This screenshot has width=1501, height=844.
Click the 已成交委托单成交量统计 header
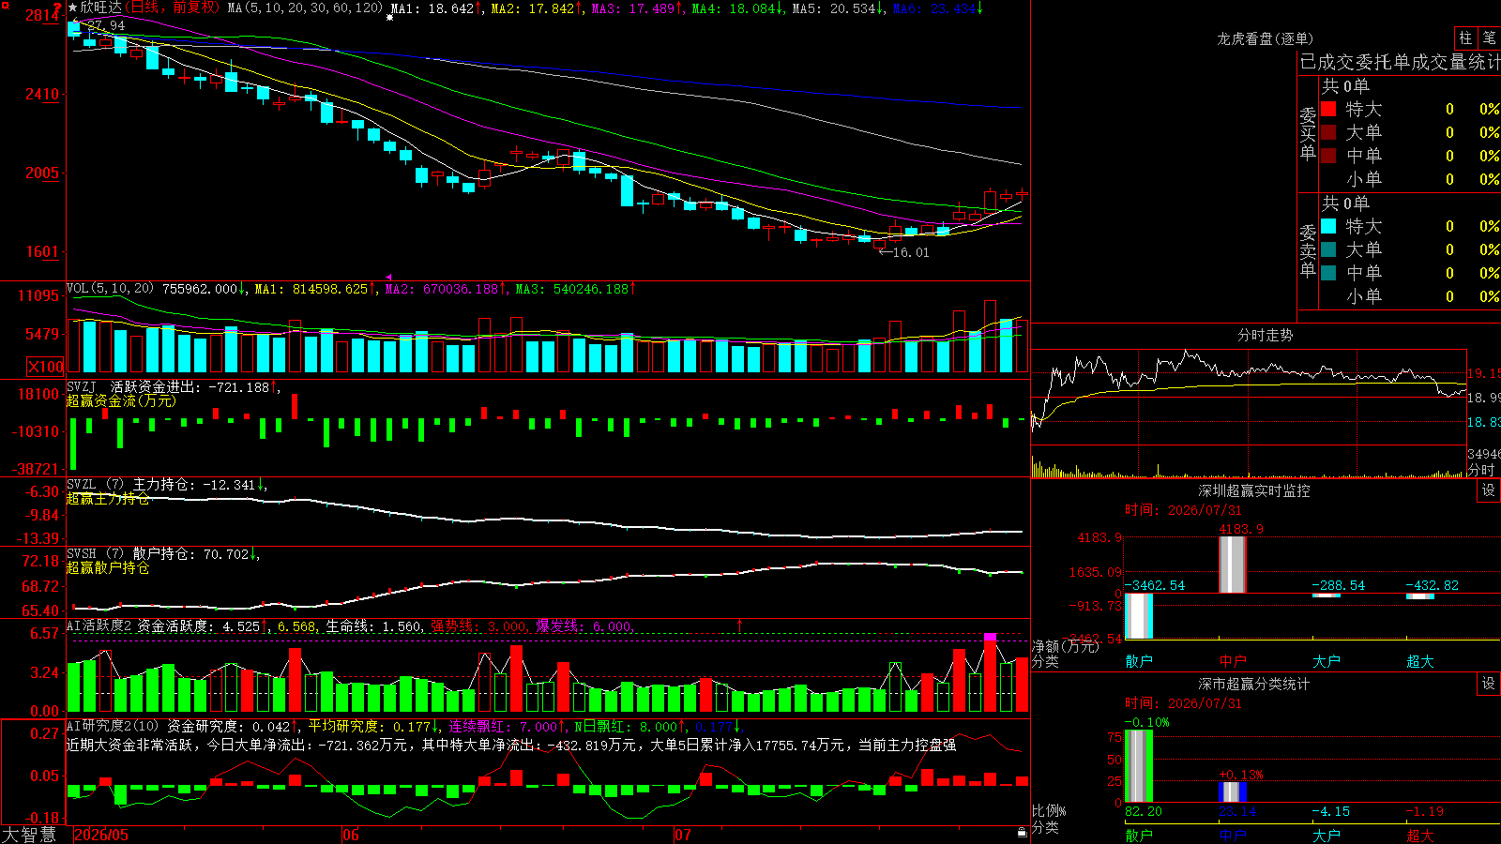pos(1400,62)
